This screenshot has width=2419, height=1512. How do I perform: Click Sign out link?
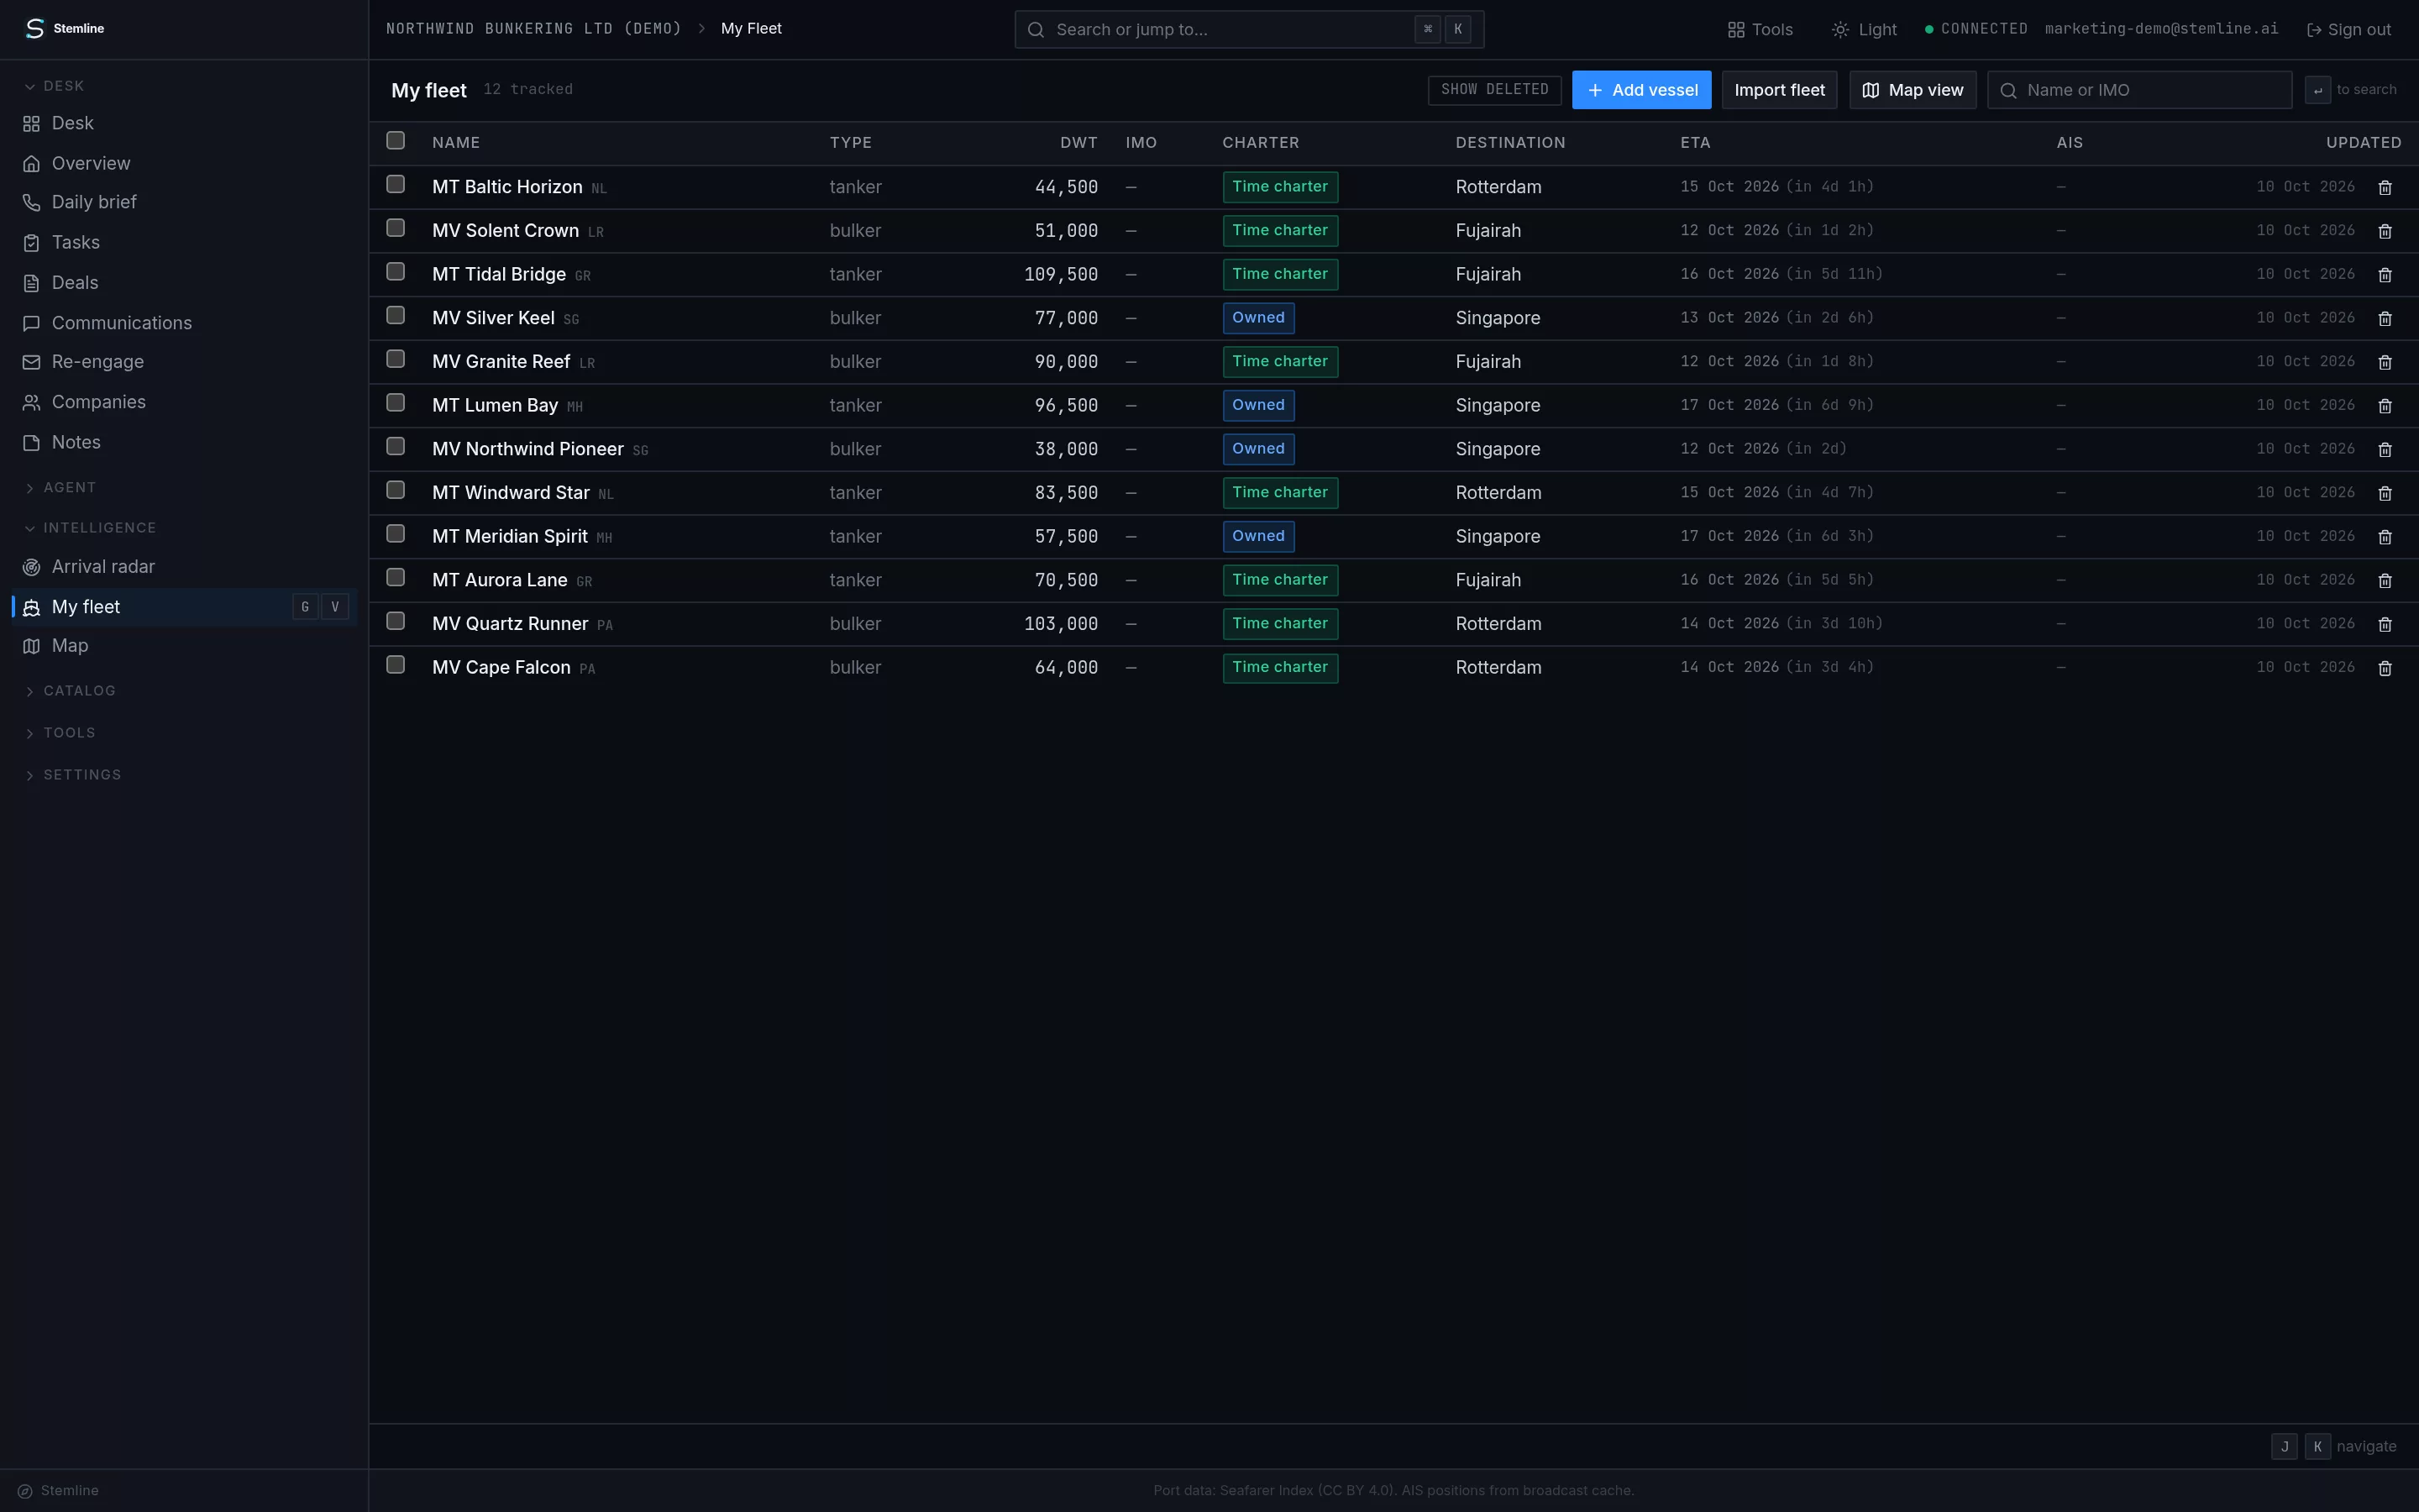click(x=2348, y=30)
